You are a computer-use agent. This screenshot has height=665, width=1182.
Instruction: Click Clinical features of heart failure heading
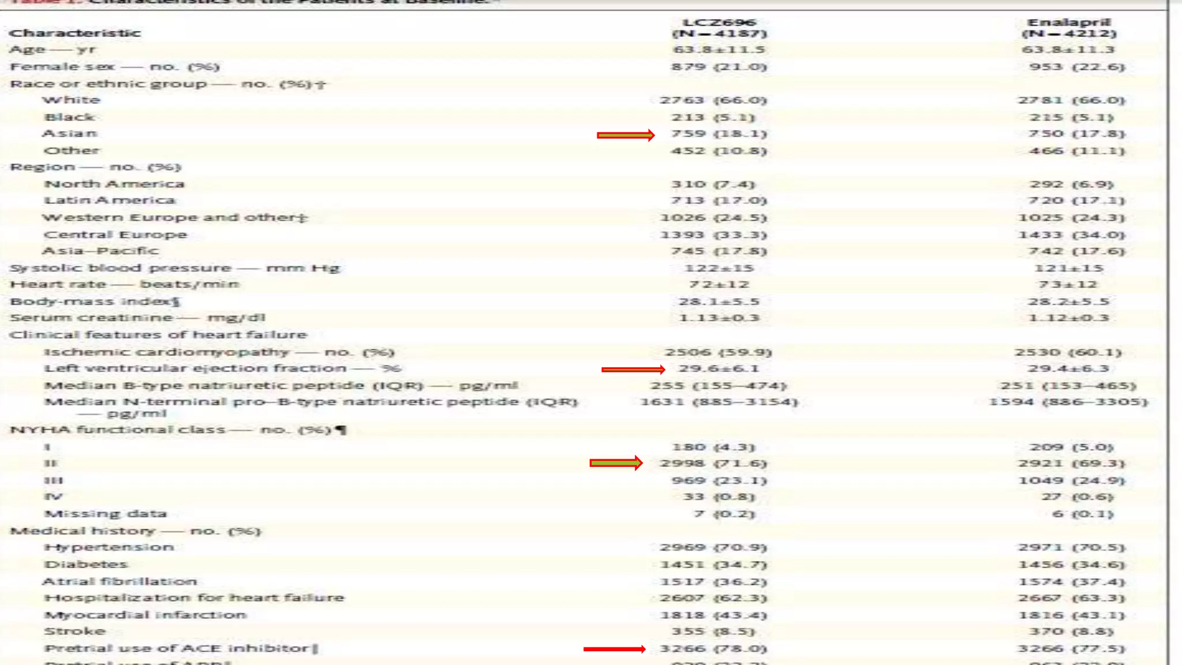click(158, 335)
